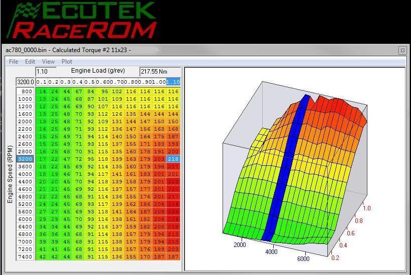Select the highlighted 1.10 load column header
411x275 pixels.
pyautogui.click(x=173, y=82)
